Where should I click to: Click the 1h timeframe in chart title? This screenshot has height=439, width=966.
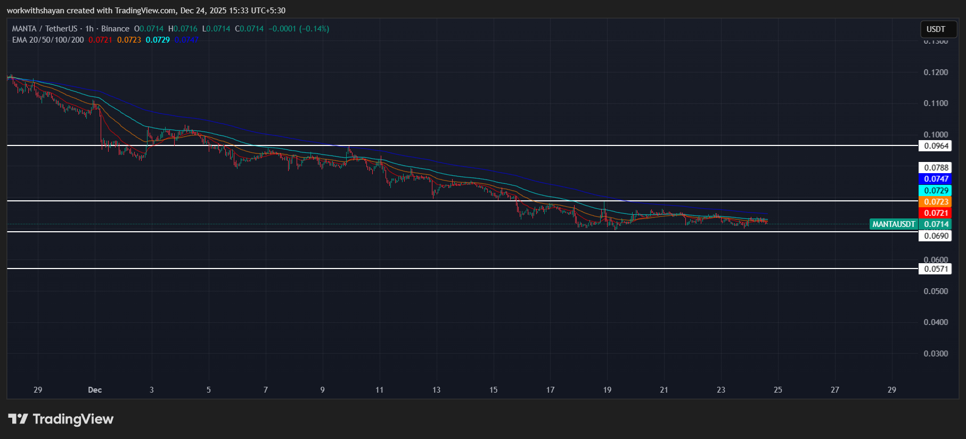point(89,29)
